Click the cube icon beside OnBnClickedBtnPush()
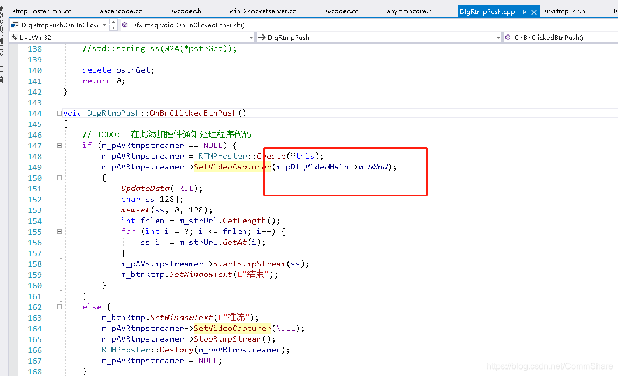The height and width of the screenshot is (376, 618). [x=508, y=38]
